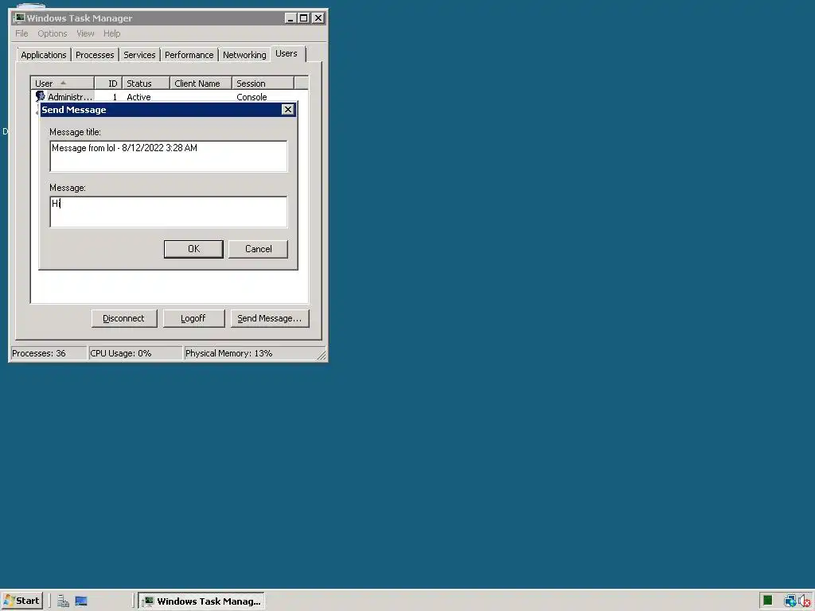Focus the Message body text field

click(x=169, y=212)
